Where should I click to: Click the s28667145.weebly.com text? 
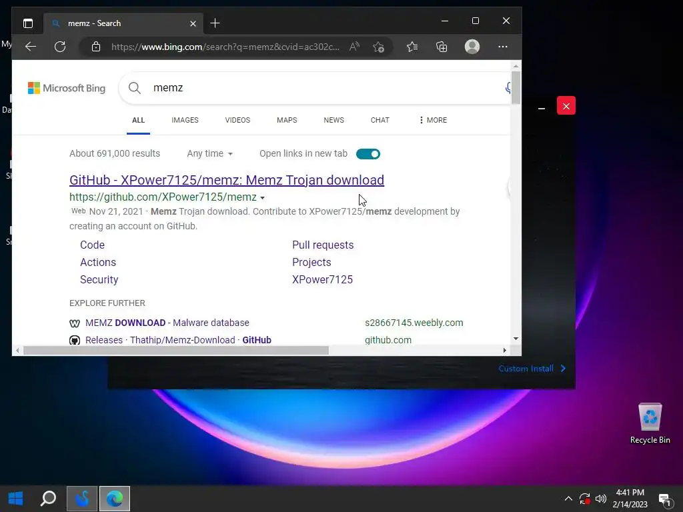(414, 323)
